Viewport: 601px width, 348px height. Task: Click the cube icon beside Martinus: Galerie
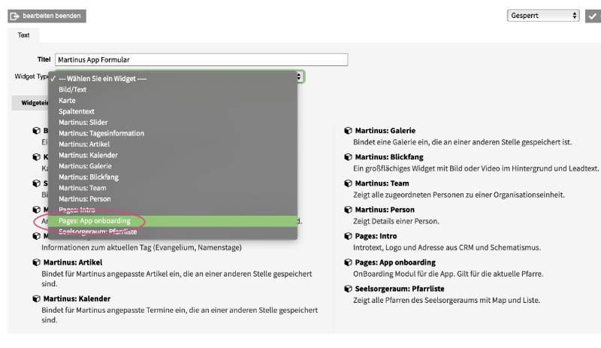click(x=349, y=131)
